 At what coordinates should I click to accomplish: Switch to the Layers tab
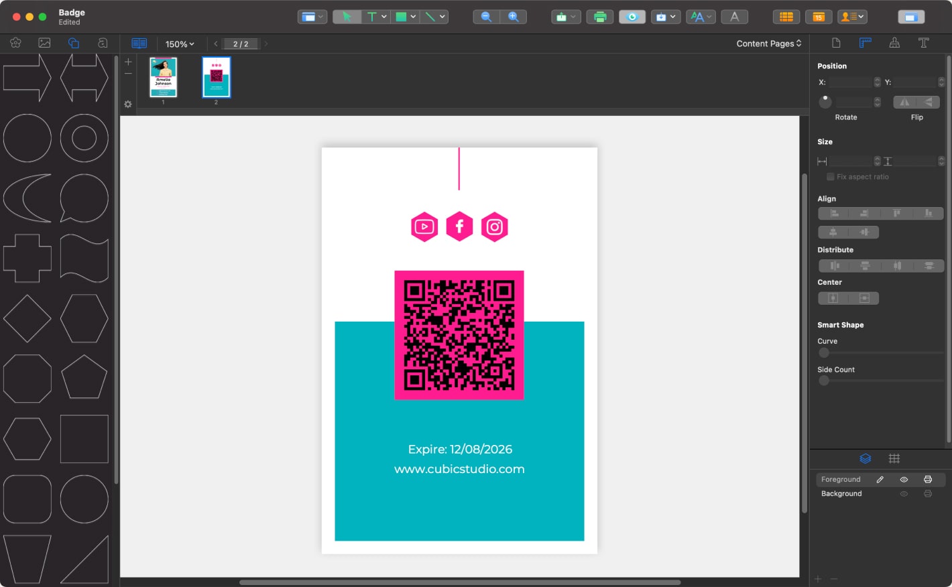[866, 458]
